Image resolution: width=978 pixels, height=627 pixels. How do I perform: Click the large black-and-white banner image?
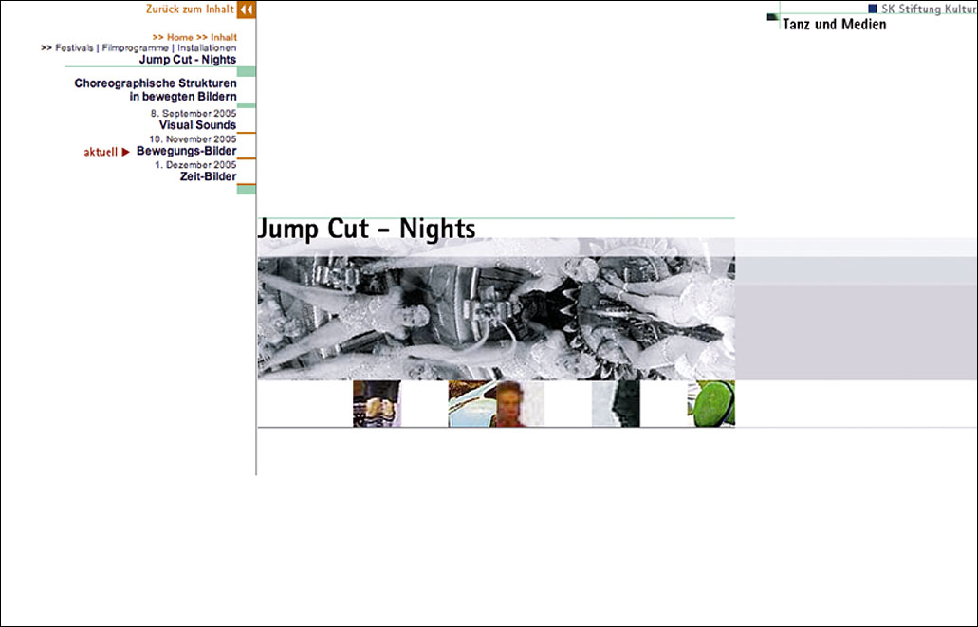coord(496,318)
